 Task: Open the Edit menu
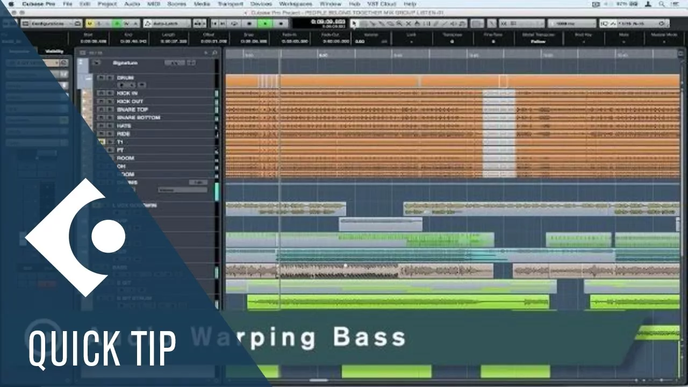pyautogui.click(x=85, y=4)
